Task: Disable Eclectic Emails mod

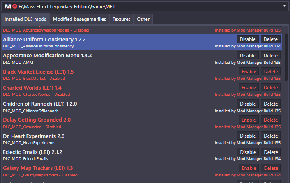Action: click(248, 152)
